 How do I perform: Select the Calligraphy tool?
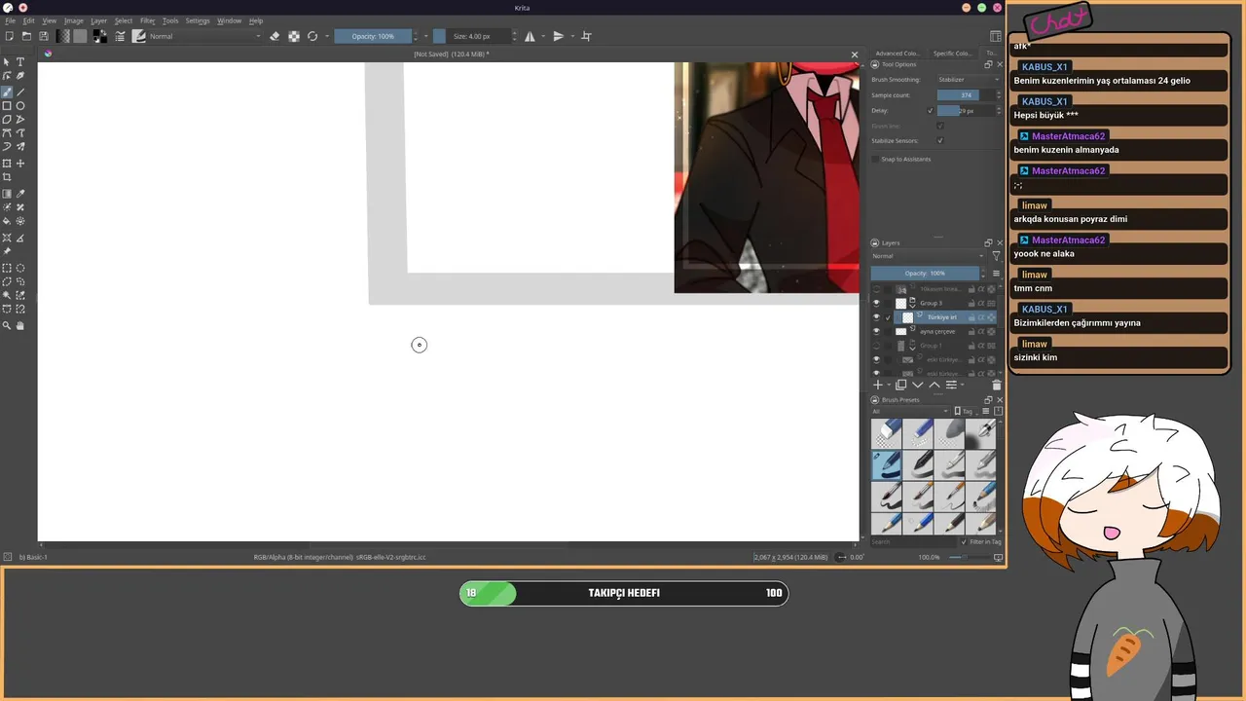(20, 76)
